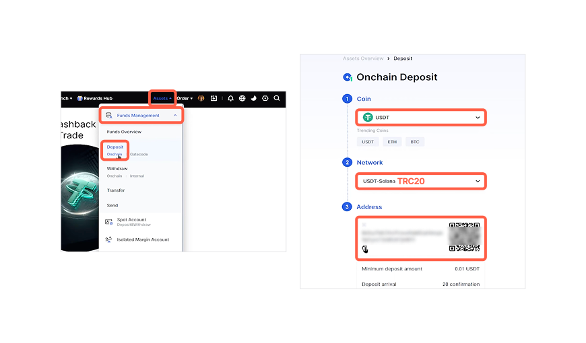Open Funds Overview
The width and height of the screenshot is (586, 343).
click(x=124, y=132)
